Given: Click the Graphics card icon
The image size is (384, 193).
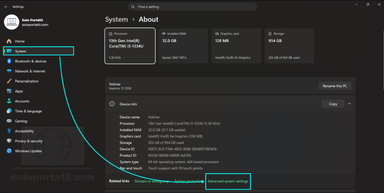Looking at the screenshot, I should coord(217,34).
